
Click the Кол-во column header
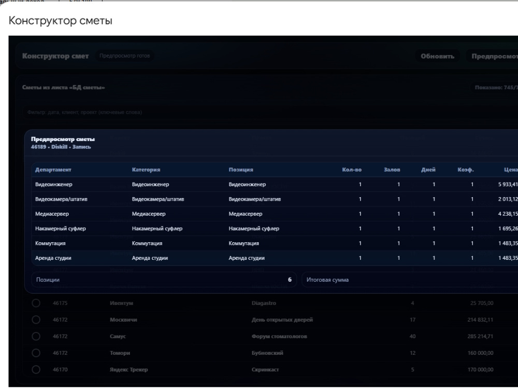coord(352,170)
